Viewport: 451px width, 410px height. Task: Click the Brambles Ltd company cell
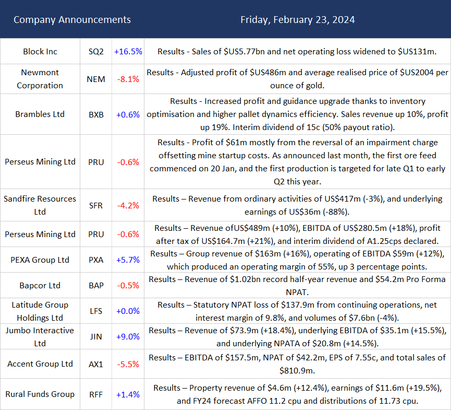[40, 114]
